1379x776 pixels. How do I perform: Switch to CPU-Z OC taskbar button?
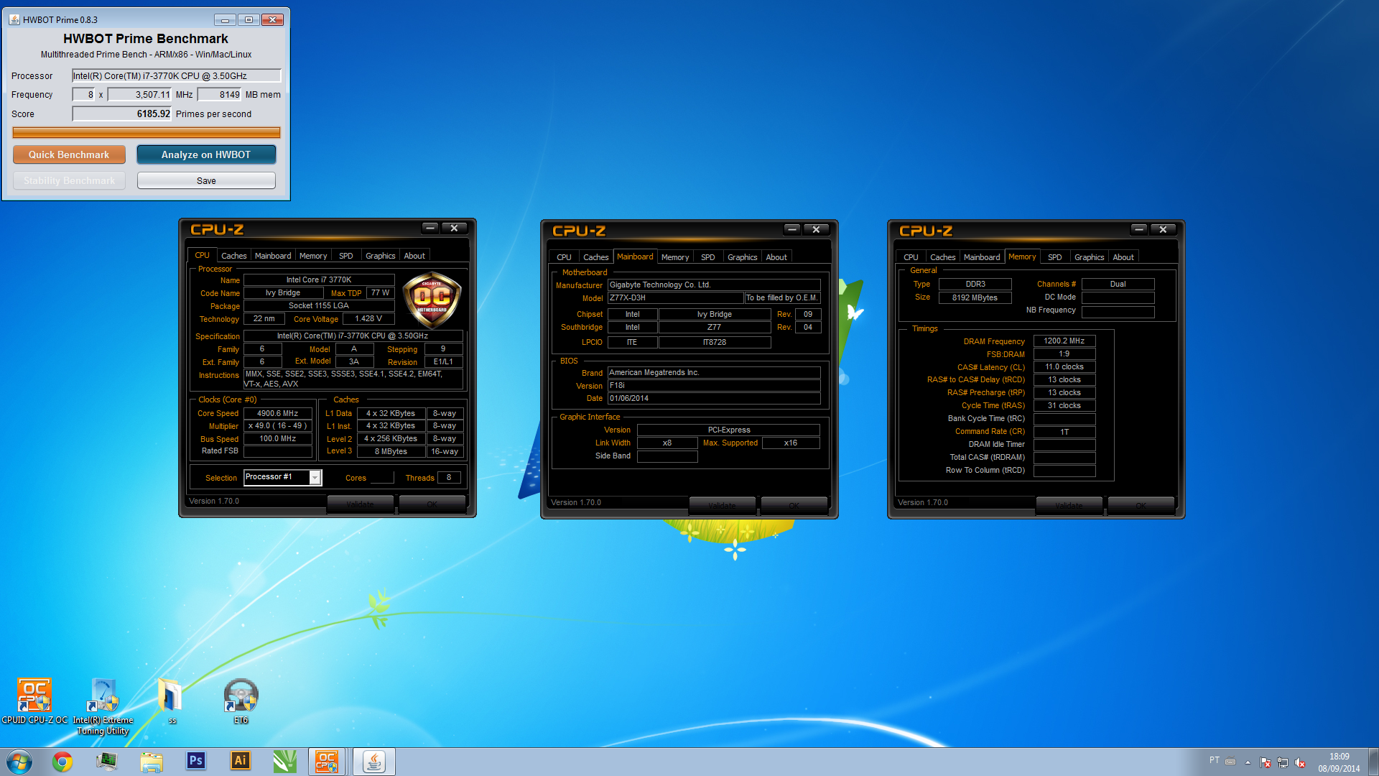click(327, 762)
